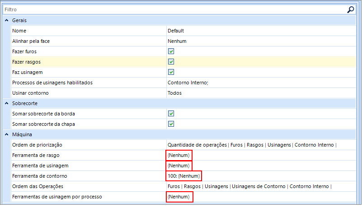The image size is (362, 207).
Task: Toggle the Fazer rasgos checkbox
Action: coord(171,62)
